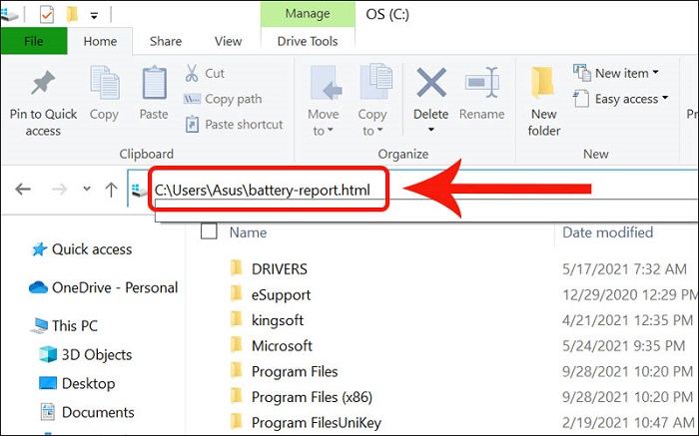
Task: Open the File menu
Action: tap(34, 41)
